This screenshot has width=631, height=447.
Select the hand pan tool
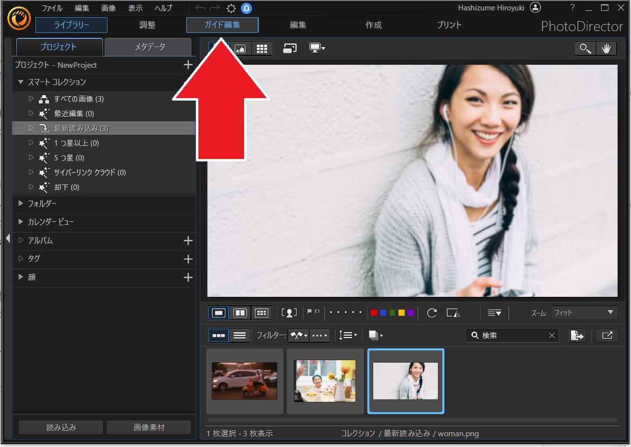tap(606, 48)
